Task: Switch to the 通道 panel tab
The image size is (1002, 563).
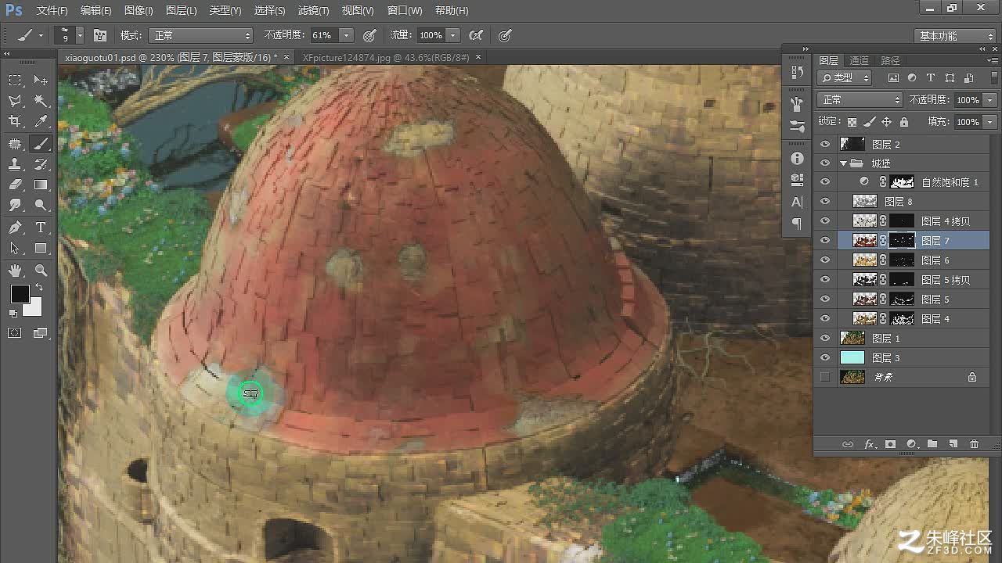Action: 859,60
